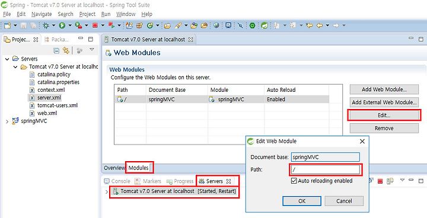Select the Package Explorer tab
The image size is (427, 218).
57,40
